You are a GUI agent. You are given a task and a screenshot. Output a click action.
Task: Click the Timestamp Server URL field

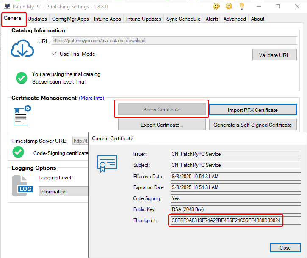pos(80,141)
